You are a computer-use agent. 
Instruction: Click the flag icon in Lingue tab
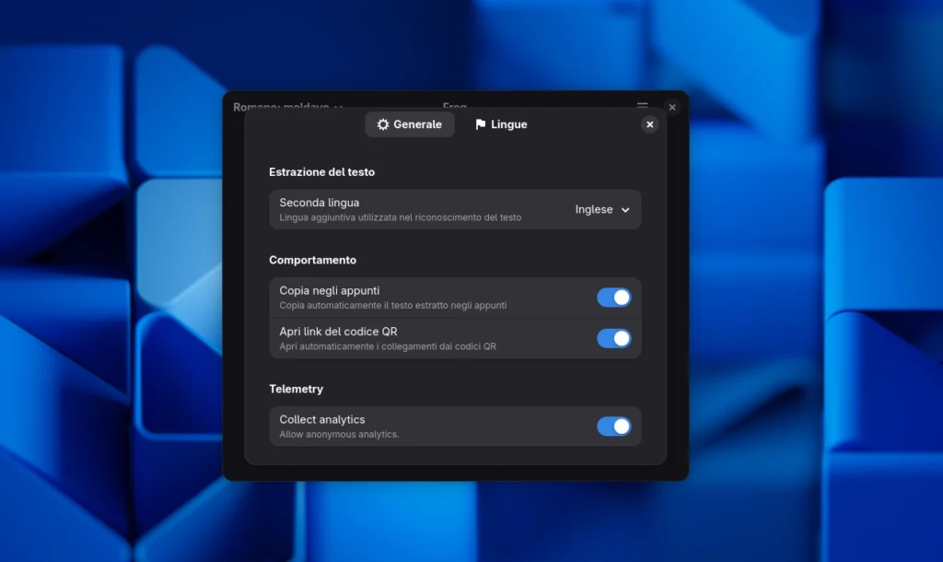(x=480, y=124)
